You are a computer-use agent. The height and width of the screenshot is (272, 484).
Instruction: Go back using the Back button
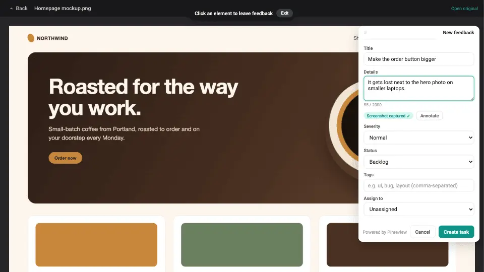[19, 9]
